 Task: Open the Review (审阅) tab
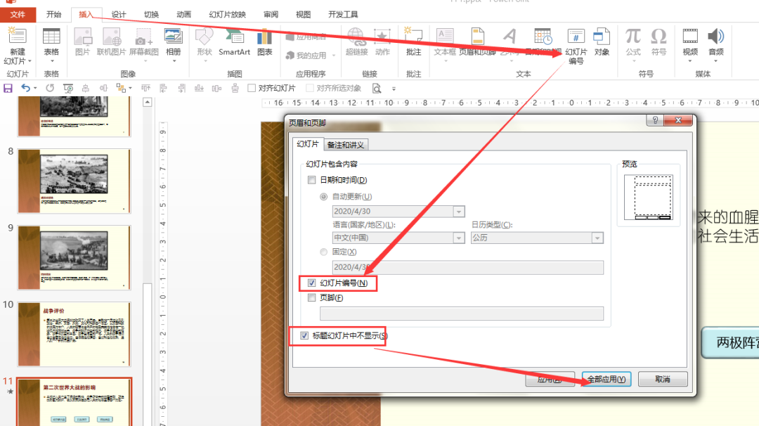[271, 15]
